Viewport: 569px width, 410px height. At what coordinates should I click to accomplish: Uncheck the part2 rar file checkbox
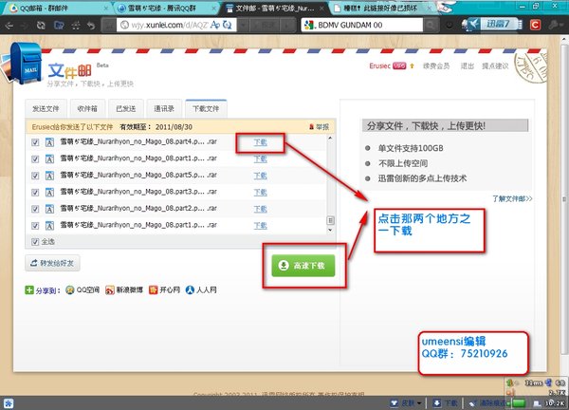[35, 209]
